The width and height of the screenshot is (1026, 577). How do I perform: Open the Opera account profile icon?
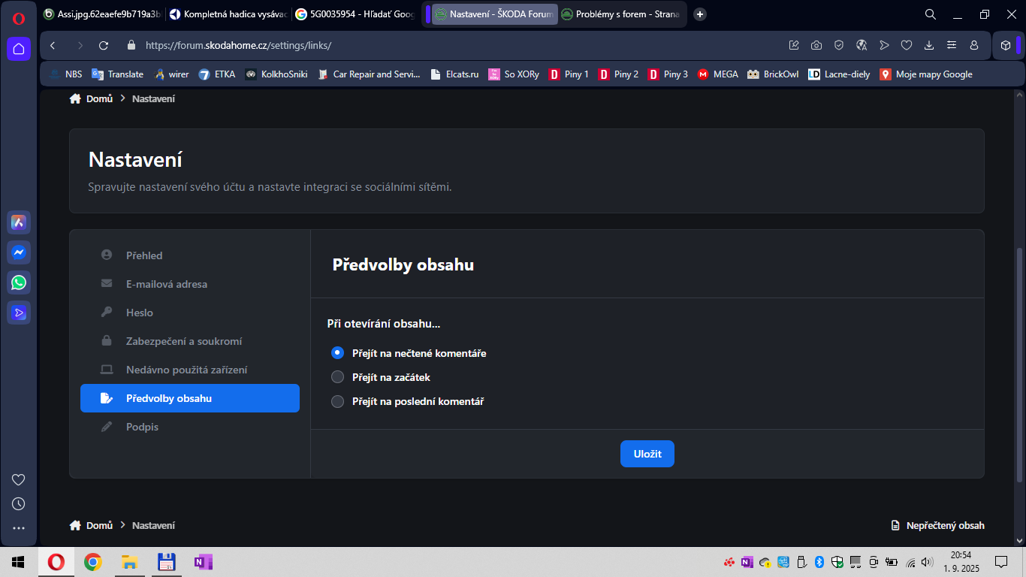tap(974, 45)
